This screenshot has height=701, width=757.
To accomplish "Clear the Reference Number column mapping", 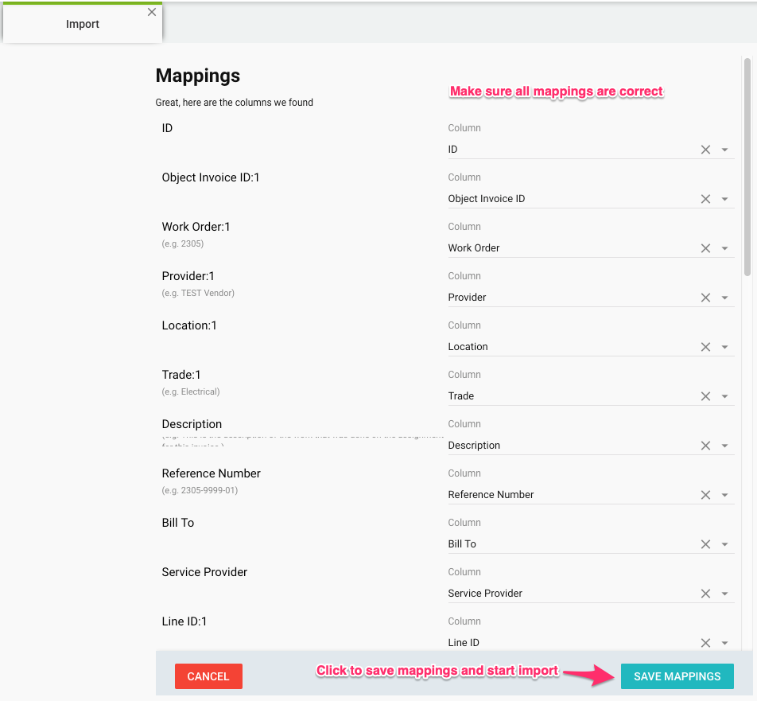I will point(705,495).
